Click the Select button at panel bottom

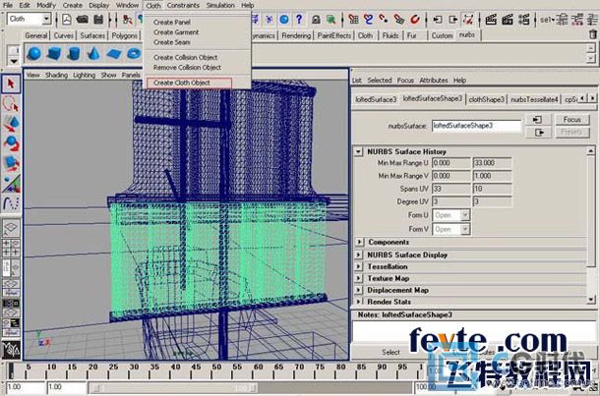[x=390, y=352]
